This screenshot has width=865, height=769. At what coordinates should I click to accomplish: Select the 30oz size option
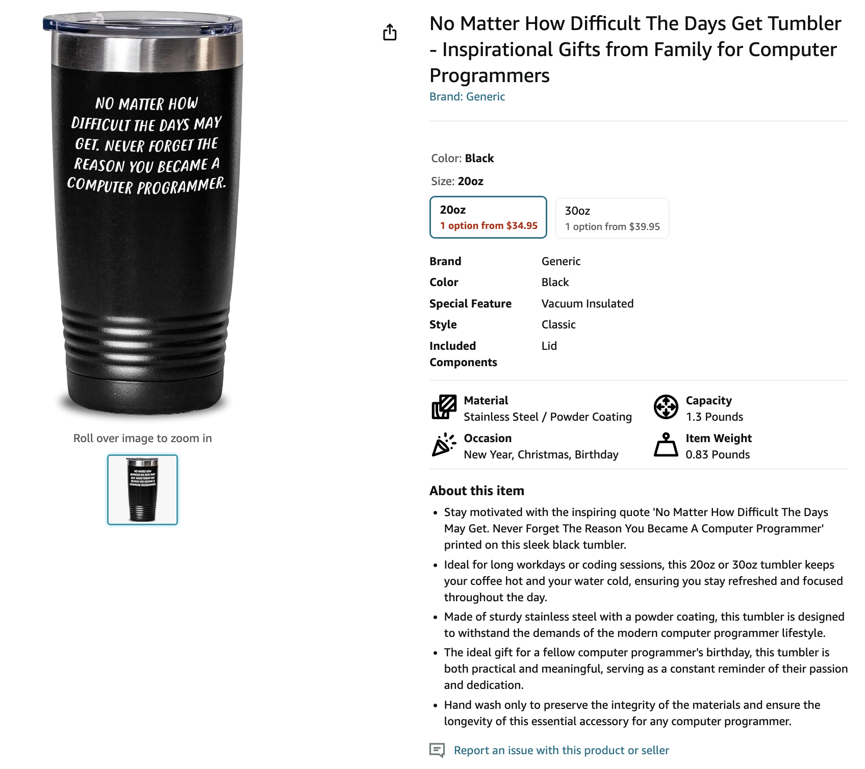point(612,218)
